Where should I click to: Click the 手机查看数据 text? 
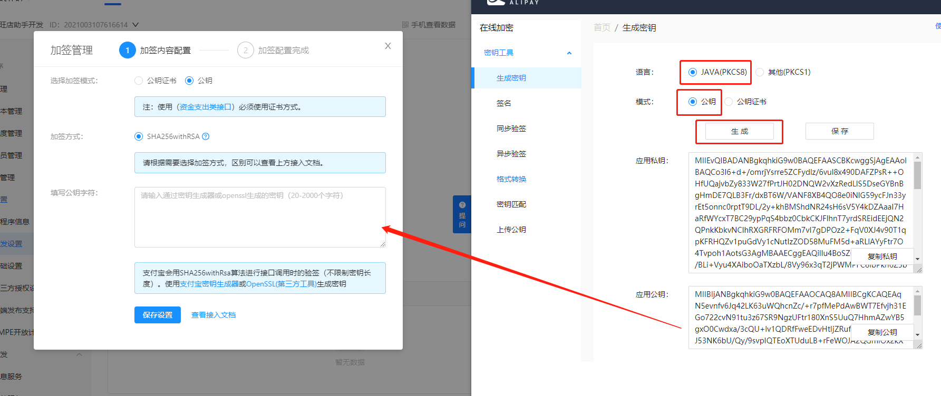click(x=433, y=25)
